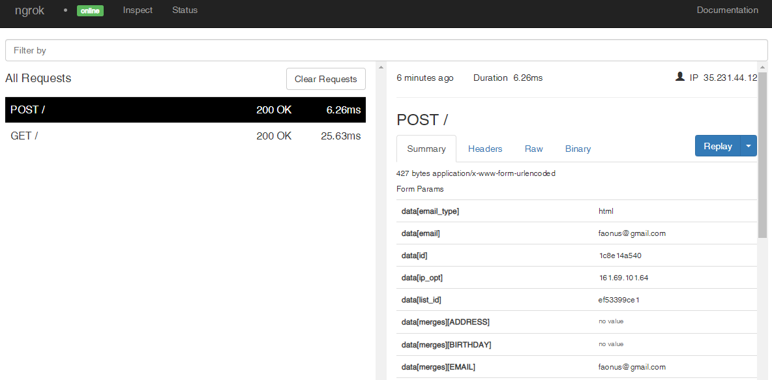Viewport: 772px width, 380px height.
Task: Open the Status page
Action: click(x=185, y=10)
